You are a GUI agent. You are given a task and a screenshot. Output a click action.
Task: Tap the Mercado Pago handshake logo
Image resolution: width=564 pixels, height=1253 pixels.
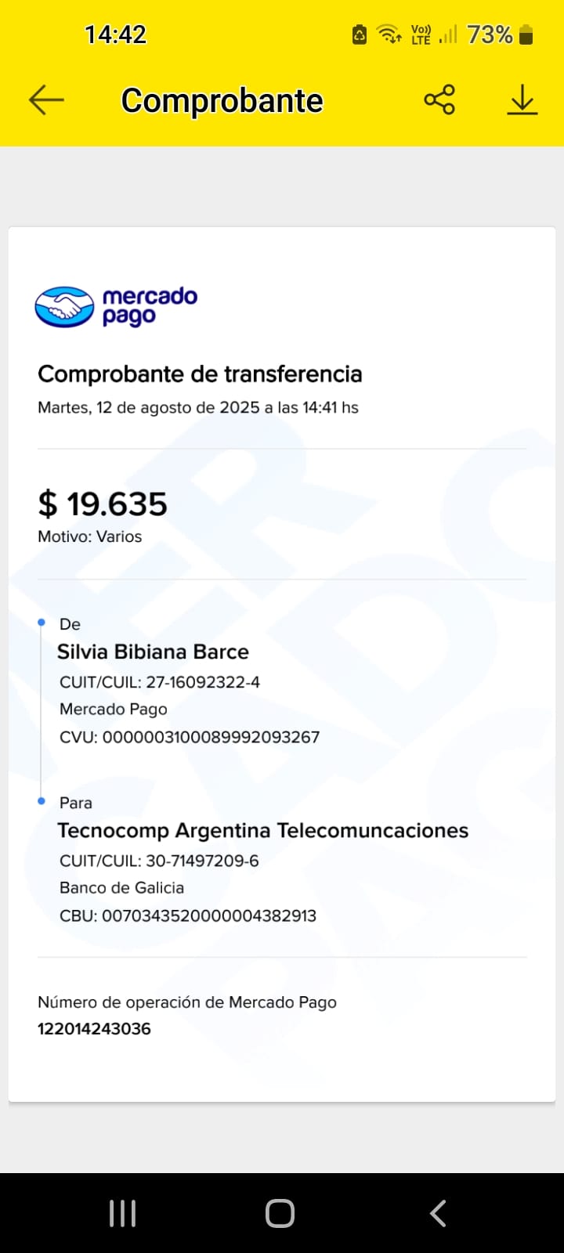(64, 306)
